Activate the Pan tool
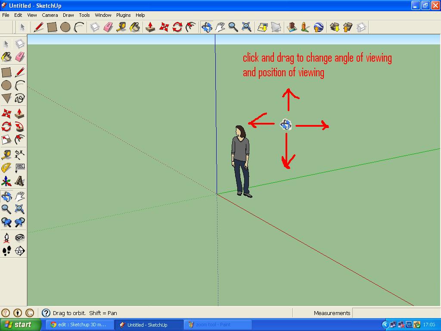441x331 pixels. point(220,27)
